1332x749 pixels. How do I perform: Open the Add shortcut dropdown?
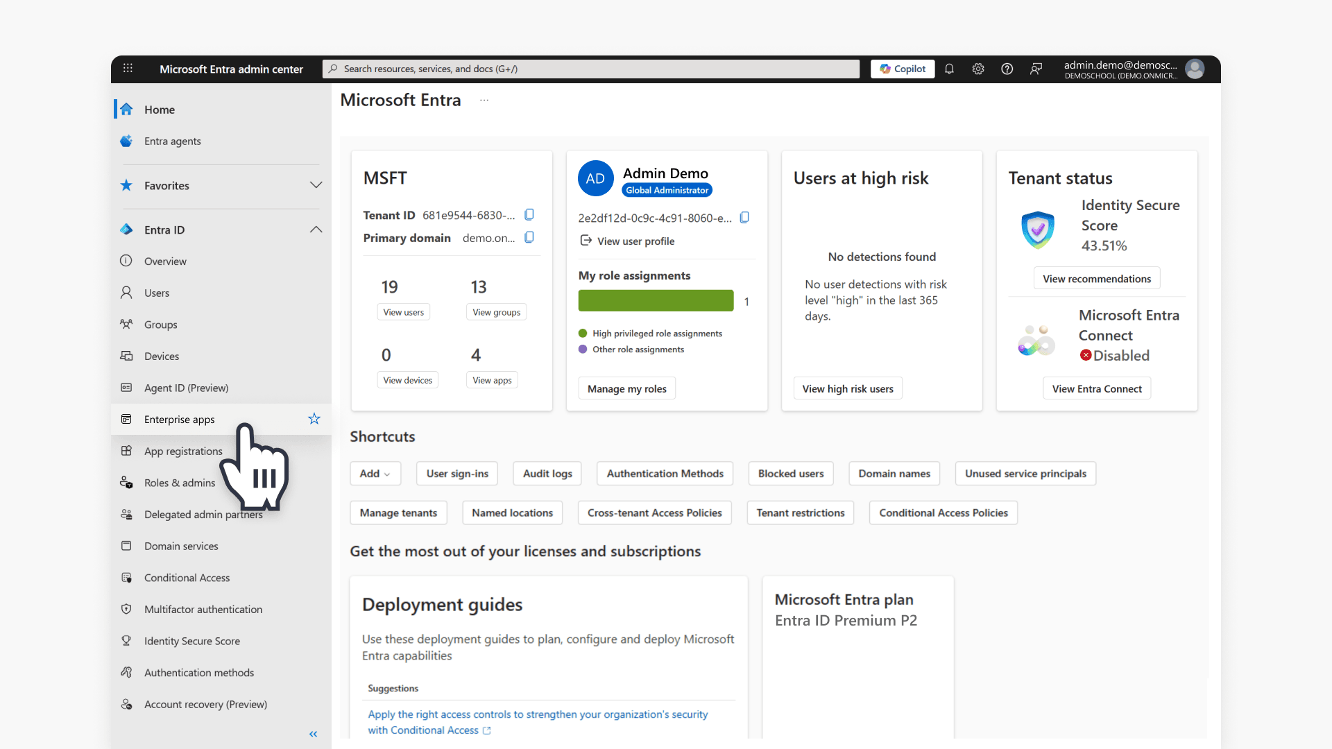pyautogui.click(x=375, y=473)
